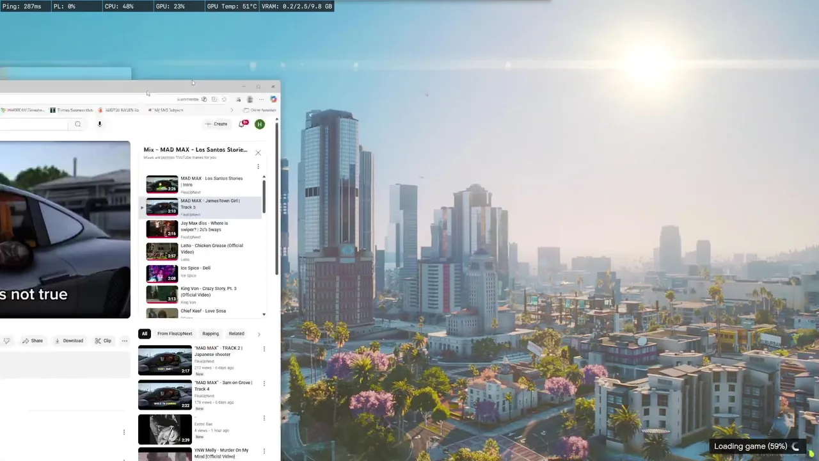Screen dimensions: 819x461
Task: Open the green H account avatar
Action: tap(260, 124)
